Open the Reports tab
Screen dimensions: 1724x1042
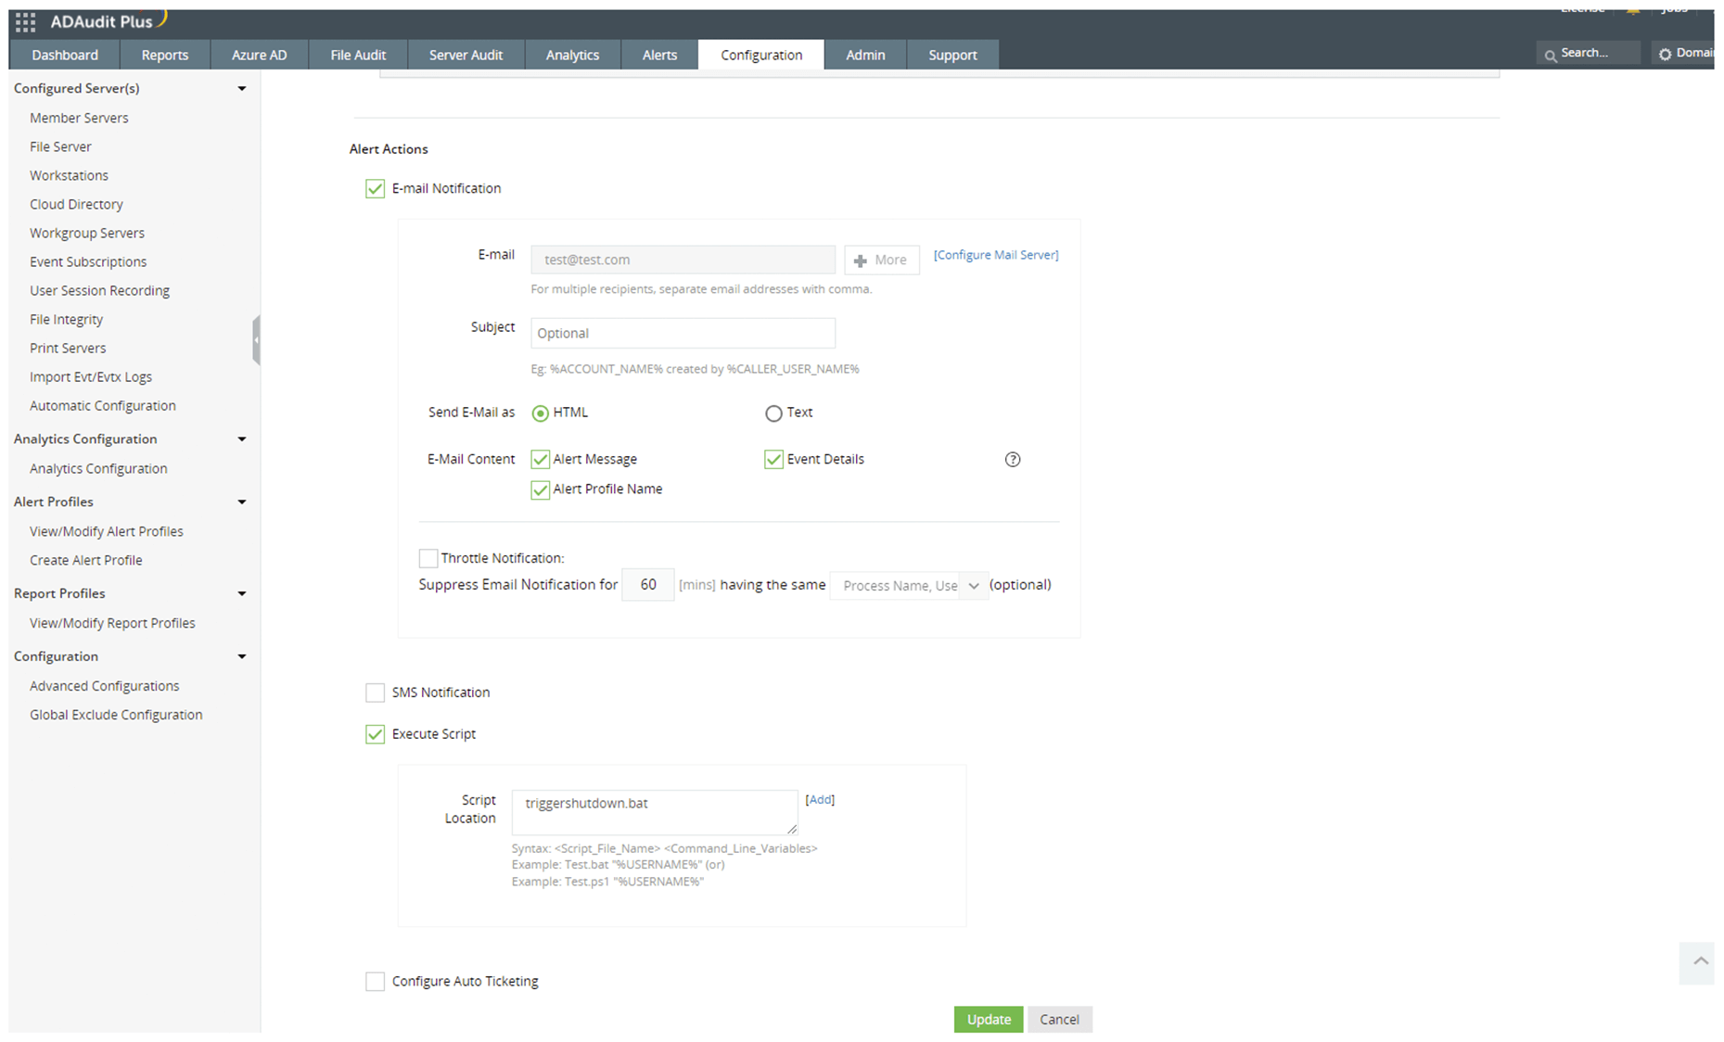click(x=165, y=55)
